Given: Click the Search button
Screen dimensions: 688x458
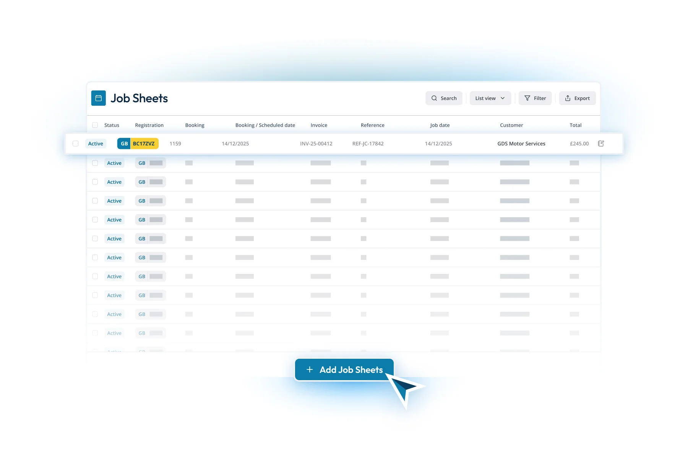Looking at the screenshot, I should click(444, 98).
